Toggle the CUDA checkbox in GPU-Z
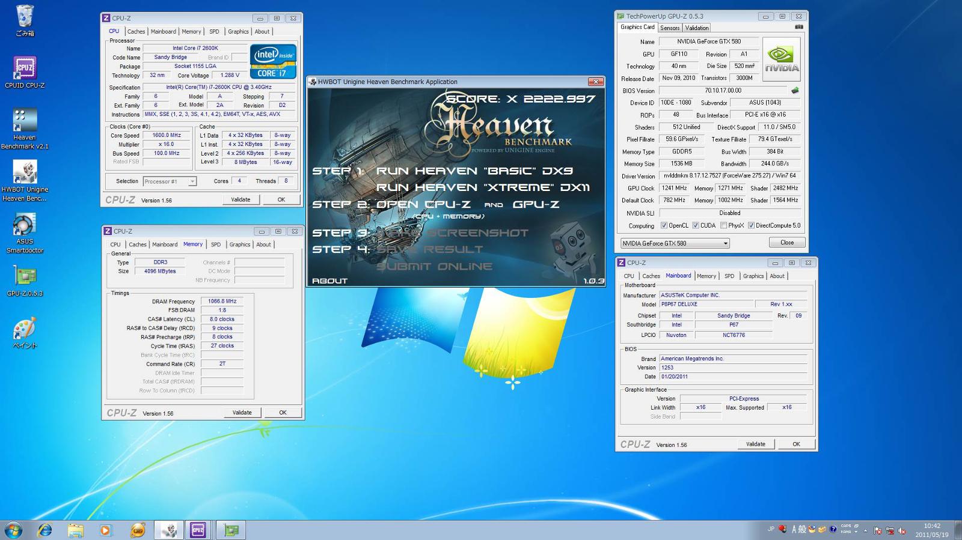Viewport: 962px width, 540px height. point(696,226)
